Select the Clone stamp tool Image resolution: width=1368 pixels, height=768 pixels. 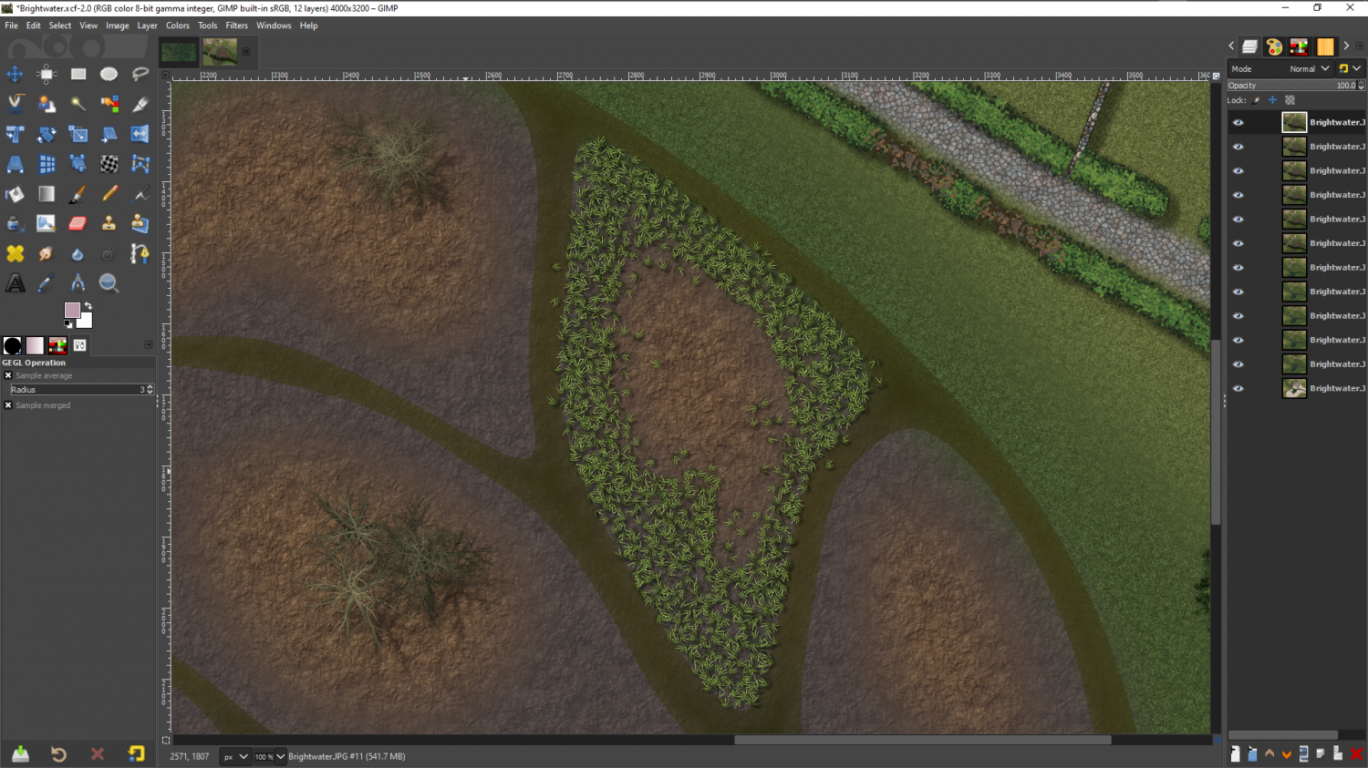(x=109, y=223)
